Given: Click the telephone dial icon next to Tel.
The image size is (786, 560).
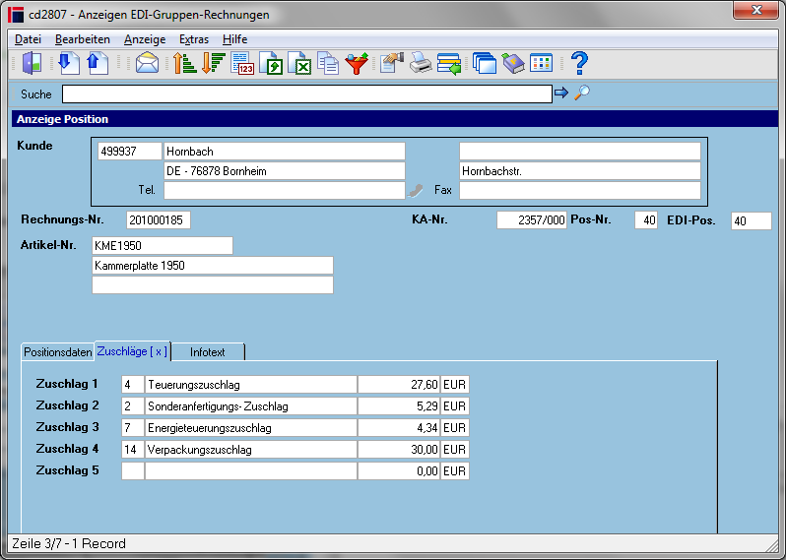Looking at the screenshot, I should (416, 190).
